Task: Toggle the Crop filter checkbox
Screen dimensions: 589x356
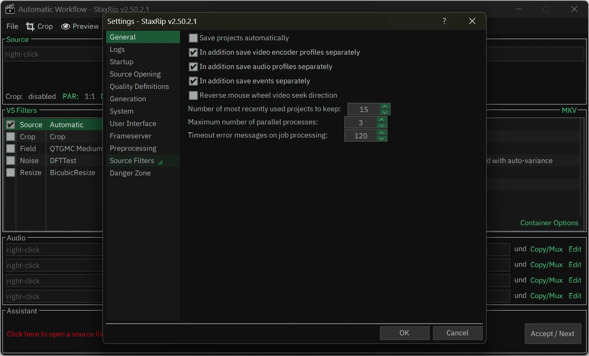Action: pyautogui.click(x=10, y=137)
